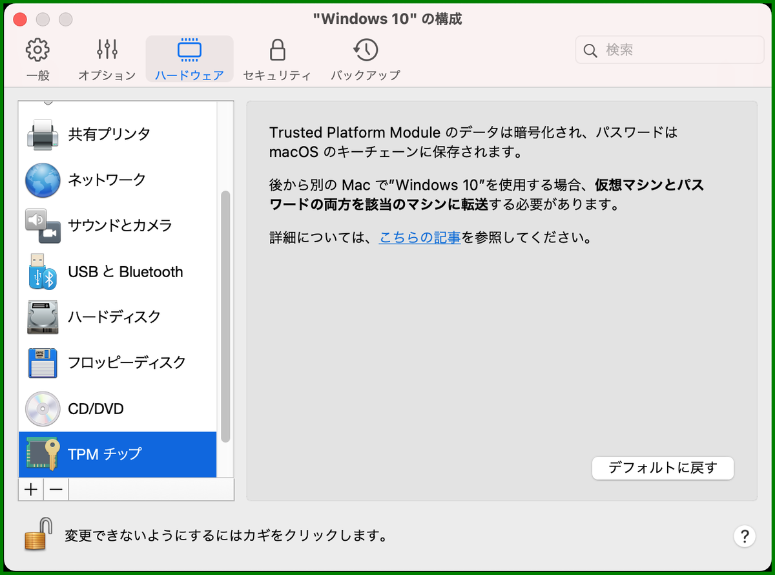Select the ハードウェア tab
This screenshot has height=575, width=775.
(189, 59)
